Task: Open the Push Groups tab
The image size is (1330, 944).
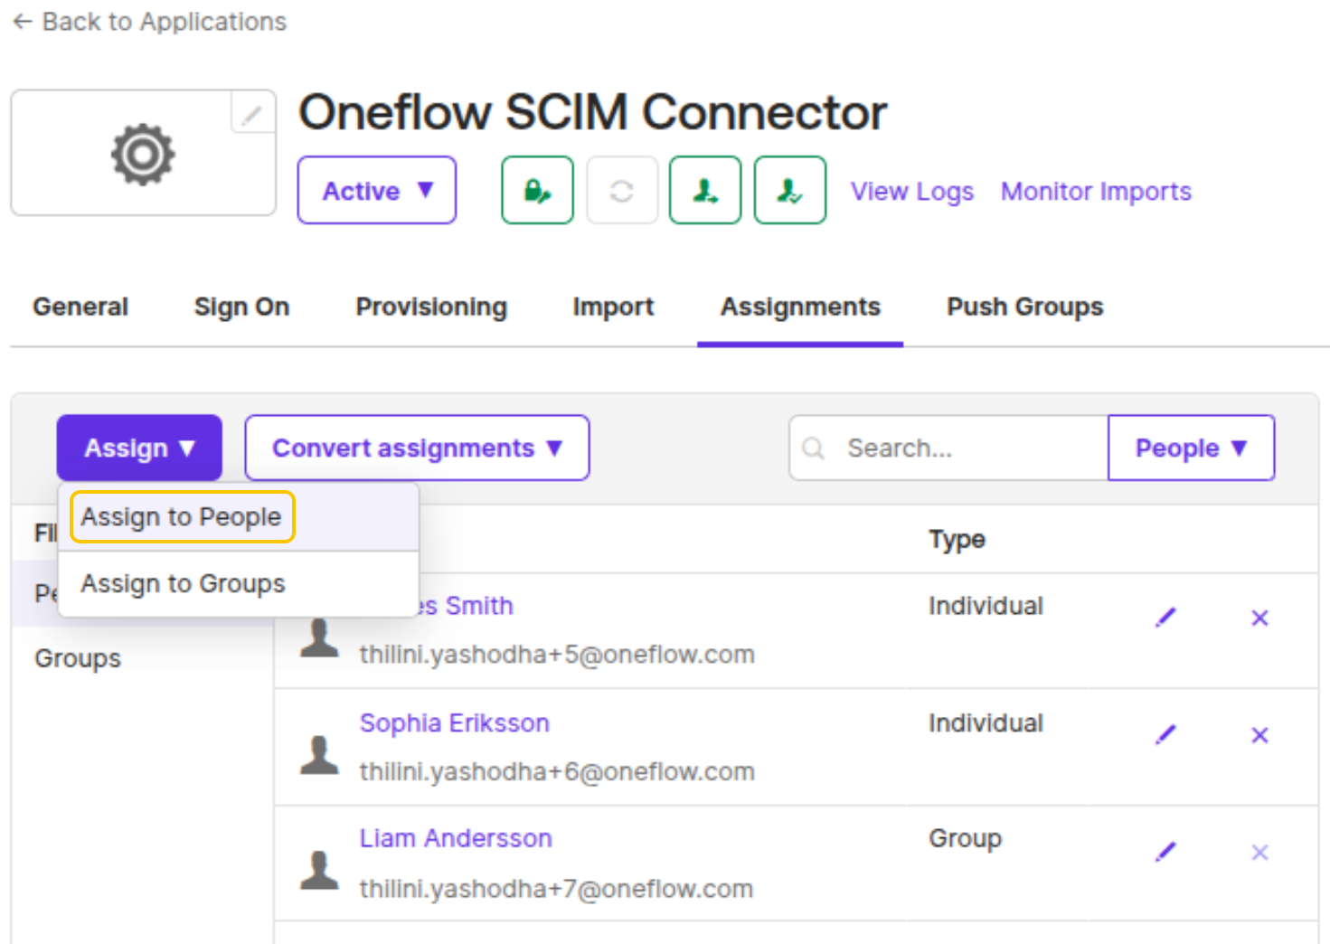Action: pyautogui.click(x=1025, y=307)
